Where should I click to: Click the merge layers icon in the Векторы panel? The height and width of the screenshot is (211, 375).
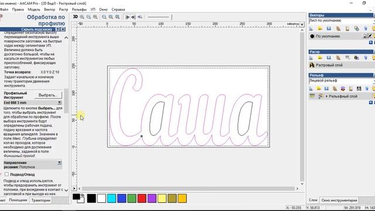coord(357,29)
